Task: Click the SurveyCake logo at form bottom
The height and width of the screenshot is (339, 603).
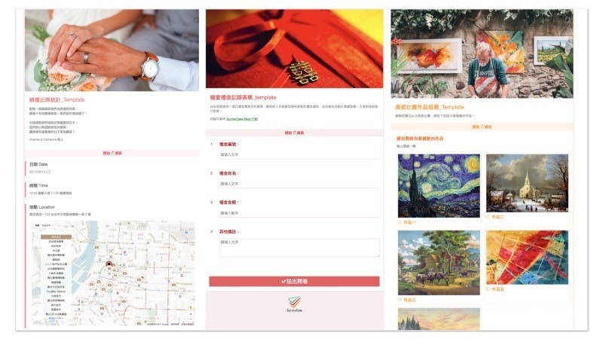Action: [294, 304]
